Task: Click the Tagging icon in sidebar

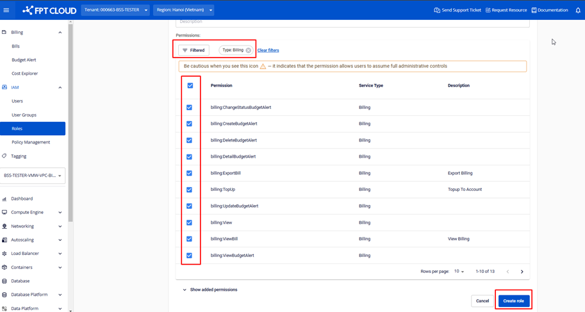Action: (x=4, y=156)
